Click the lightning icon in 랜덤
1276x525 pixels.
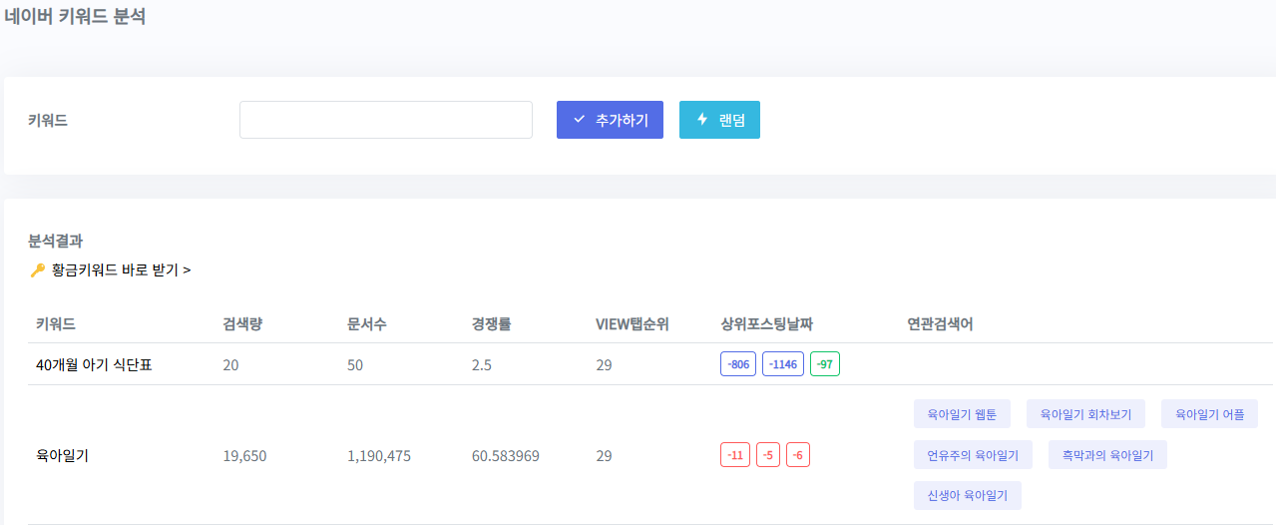702,120
